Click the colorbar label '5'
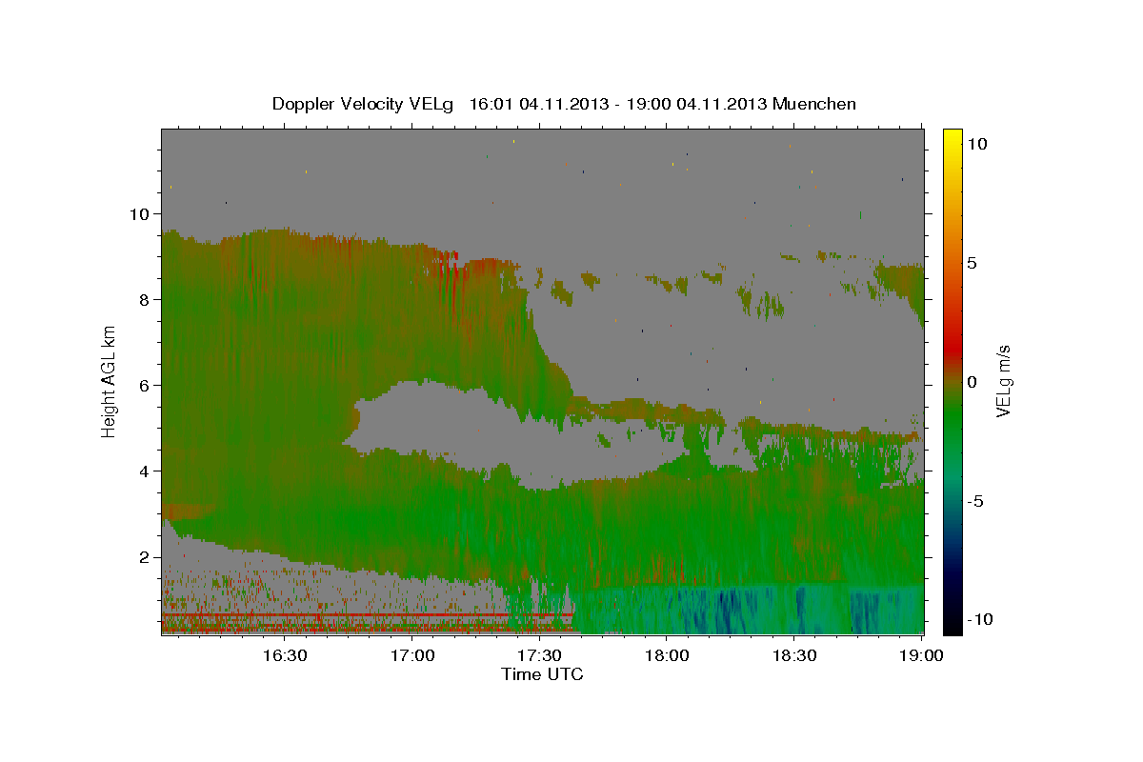 pos(972,263)
